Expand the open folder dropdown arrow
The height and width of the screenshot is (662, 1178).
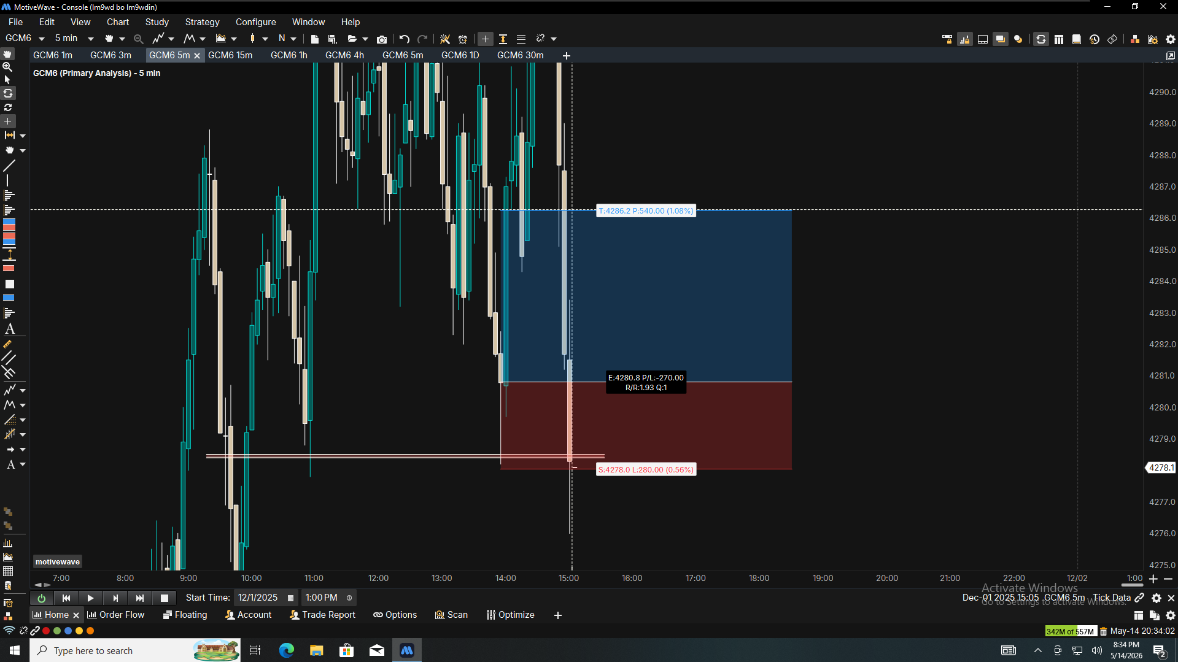point(365,39)
